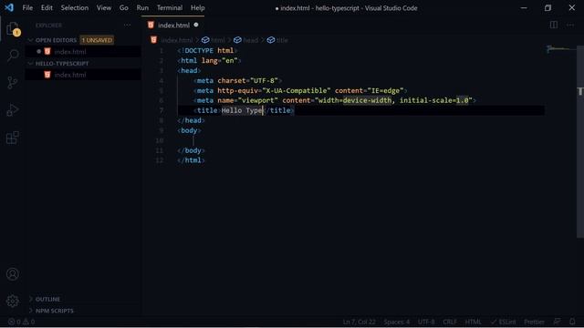Open the Manage gear icon
Viewport: 584px width, 328px height.
pyautogui.click(x=13, y=301)
